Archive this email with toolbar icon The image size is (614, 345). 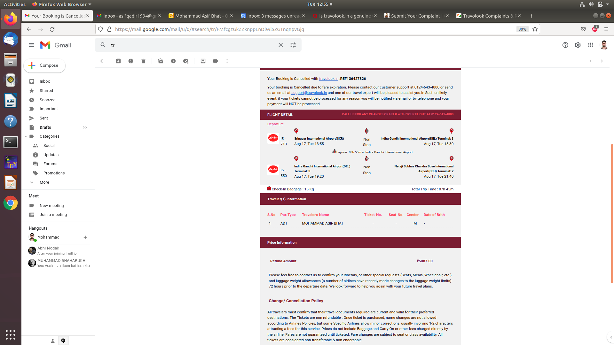click(x=118, y=61)
